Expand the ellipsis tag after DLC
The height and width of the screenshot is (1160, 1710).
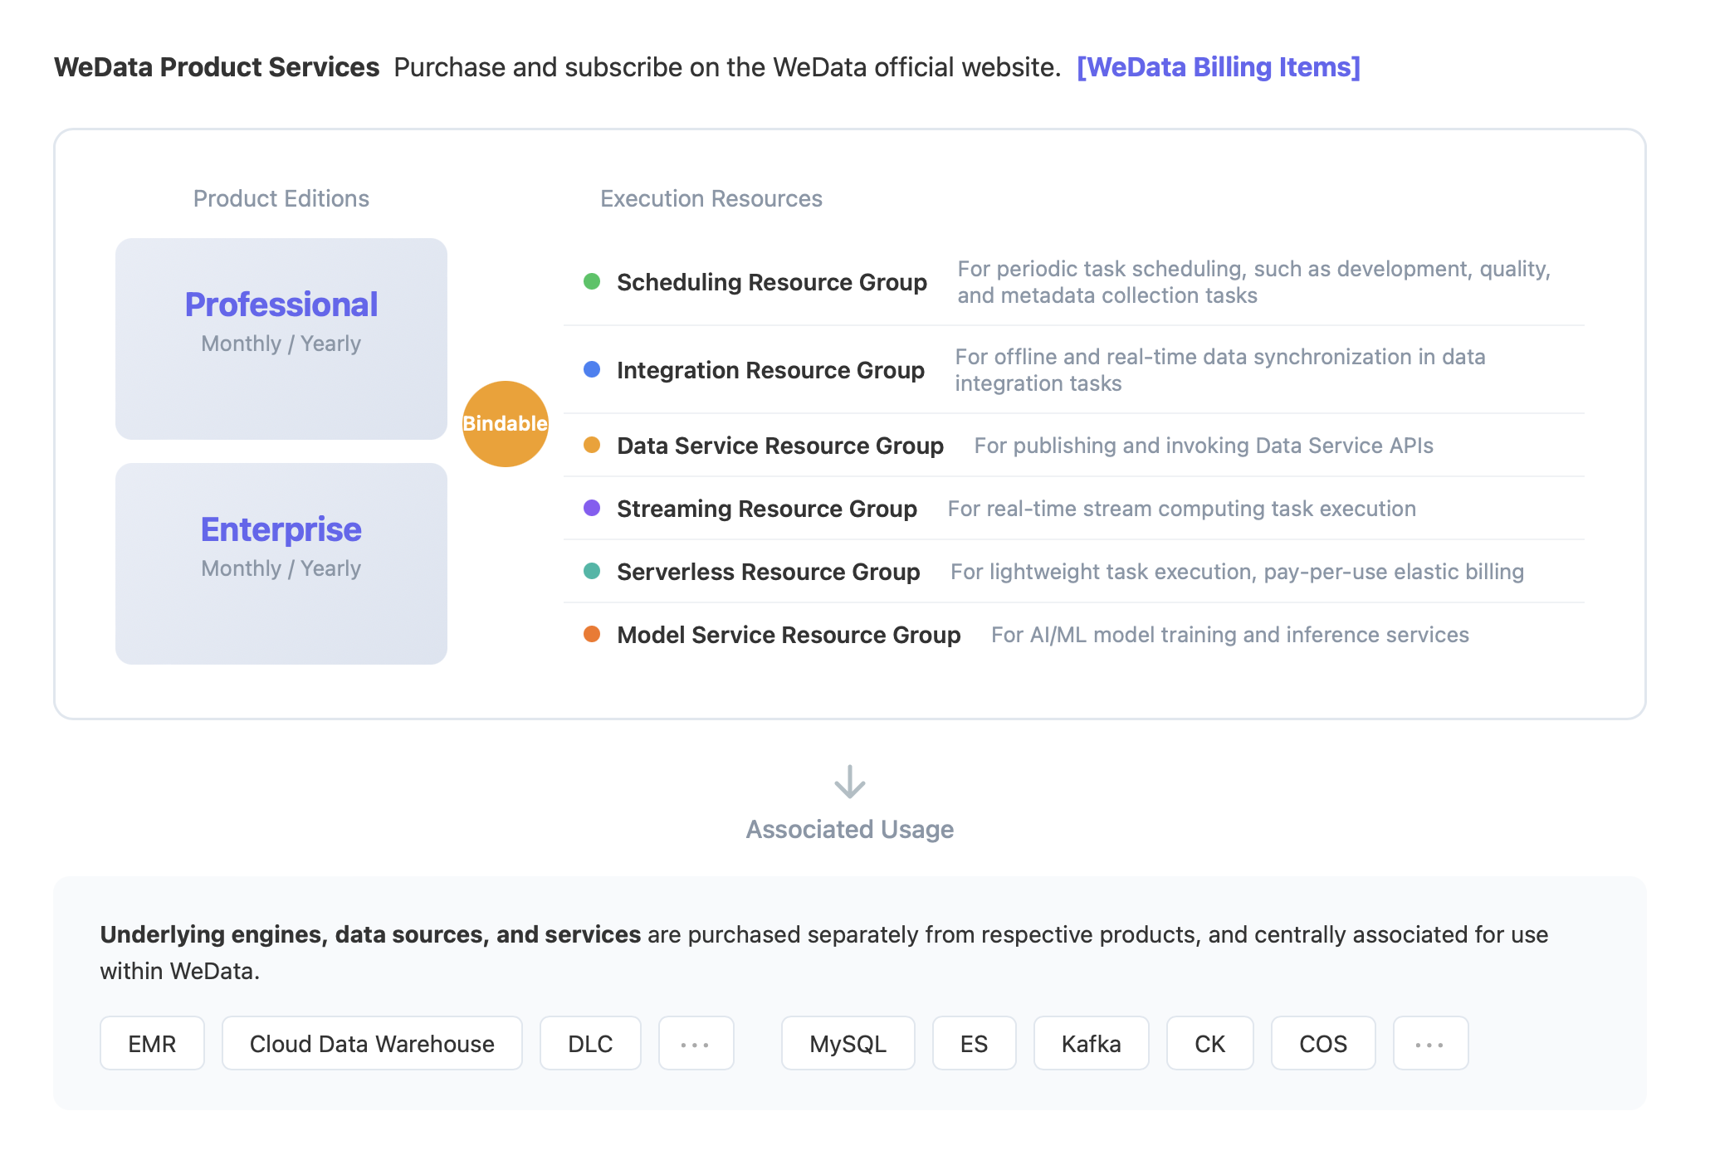[x=696, y=1043]
